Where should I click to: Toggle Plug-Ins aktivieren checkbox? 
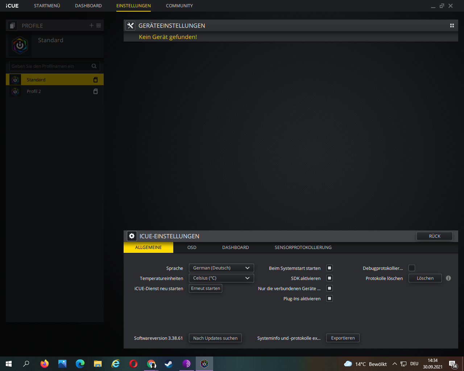[x=330, y=299]
